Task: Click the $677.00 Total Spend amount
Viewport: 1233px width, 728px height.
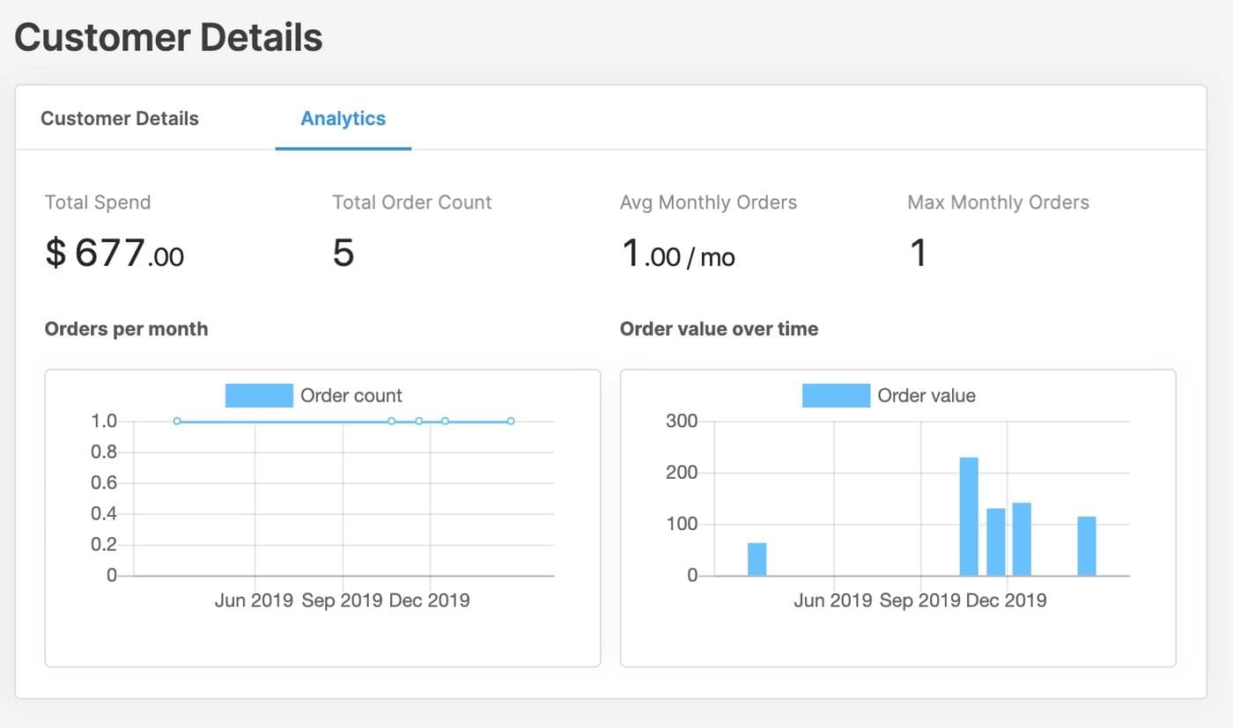Action: click(114, 254)
